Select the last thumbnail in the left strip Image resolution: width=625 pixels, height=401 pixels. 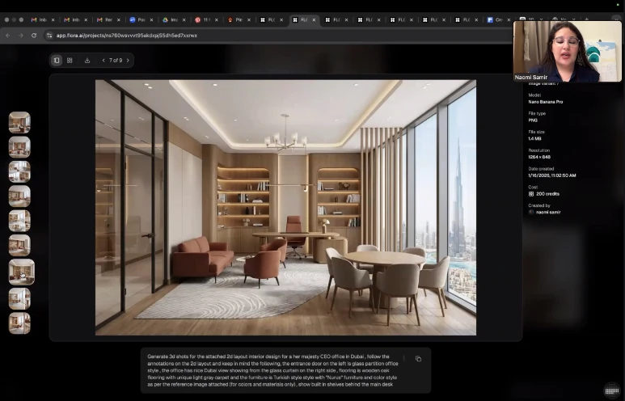(x=19, y=323)
